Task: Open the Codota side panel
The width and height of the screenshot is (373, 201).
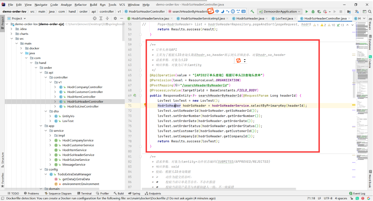Action: (370, 61)
